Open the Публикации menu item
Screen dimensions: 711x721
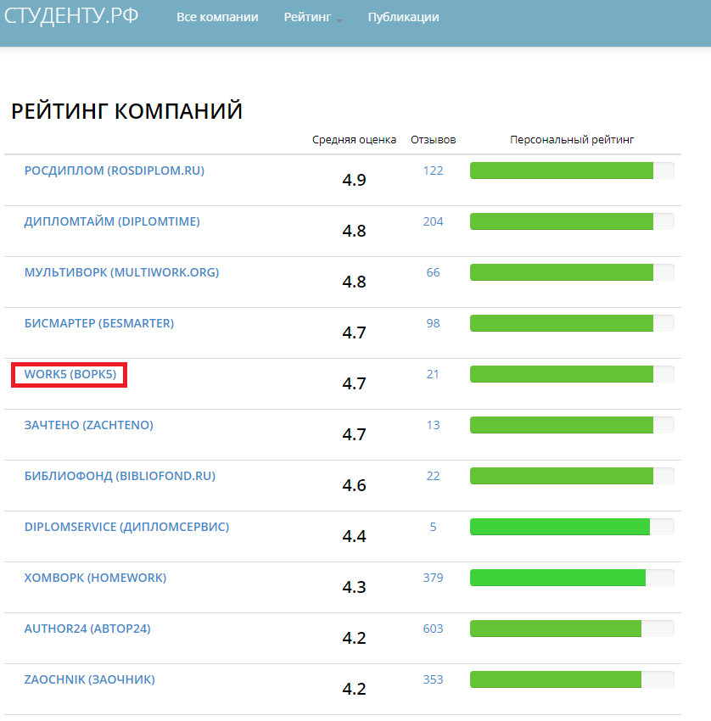tap(403, 17)
